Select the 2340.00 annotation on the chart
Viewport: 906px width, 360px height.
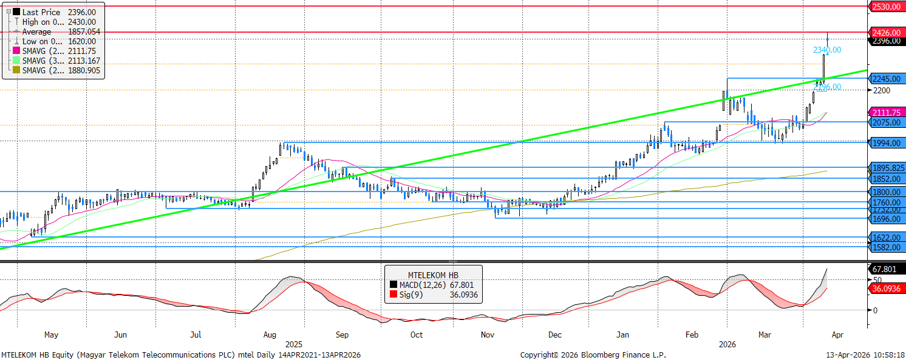tap(827, 50)
